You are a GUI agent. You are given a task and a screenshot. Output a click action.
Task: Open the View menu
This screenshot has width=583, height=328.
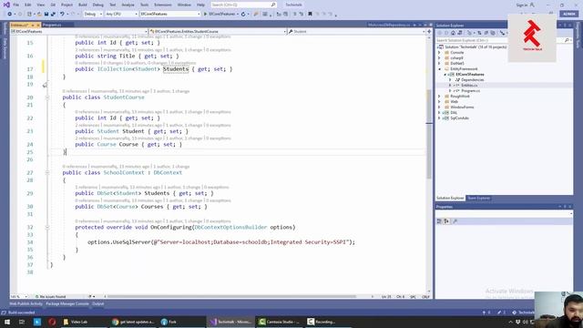pos(40,5)
